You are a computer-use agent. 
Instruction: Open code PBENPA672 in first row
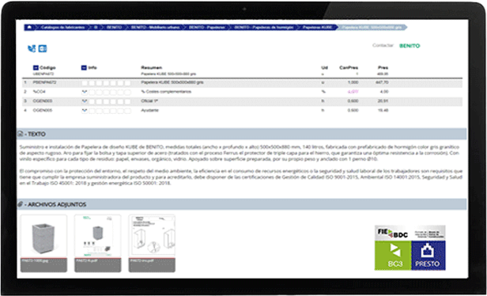[44, 82]
